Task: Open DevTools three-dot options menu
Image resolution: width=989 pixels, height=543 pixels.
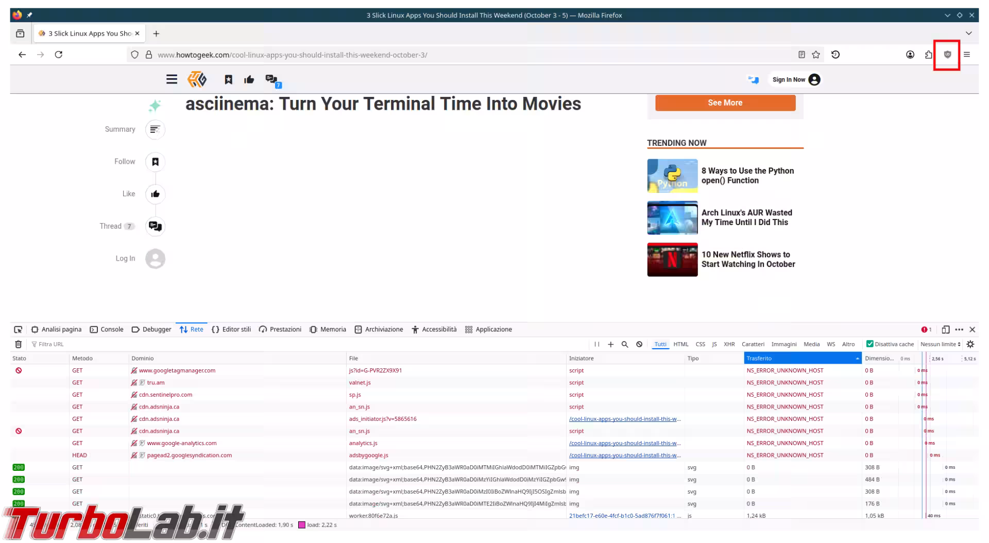Action: pos(959,330)
